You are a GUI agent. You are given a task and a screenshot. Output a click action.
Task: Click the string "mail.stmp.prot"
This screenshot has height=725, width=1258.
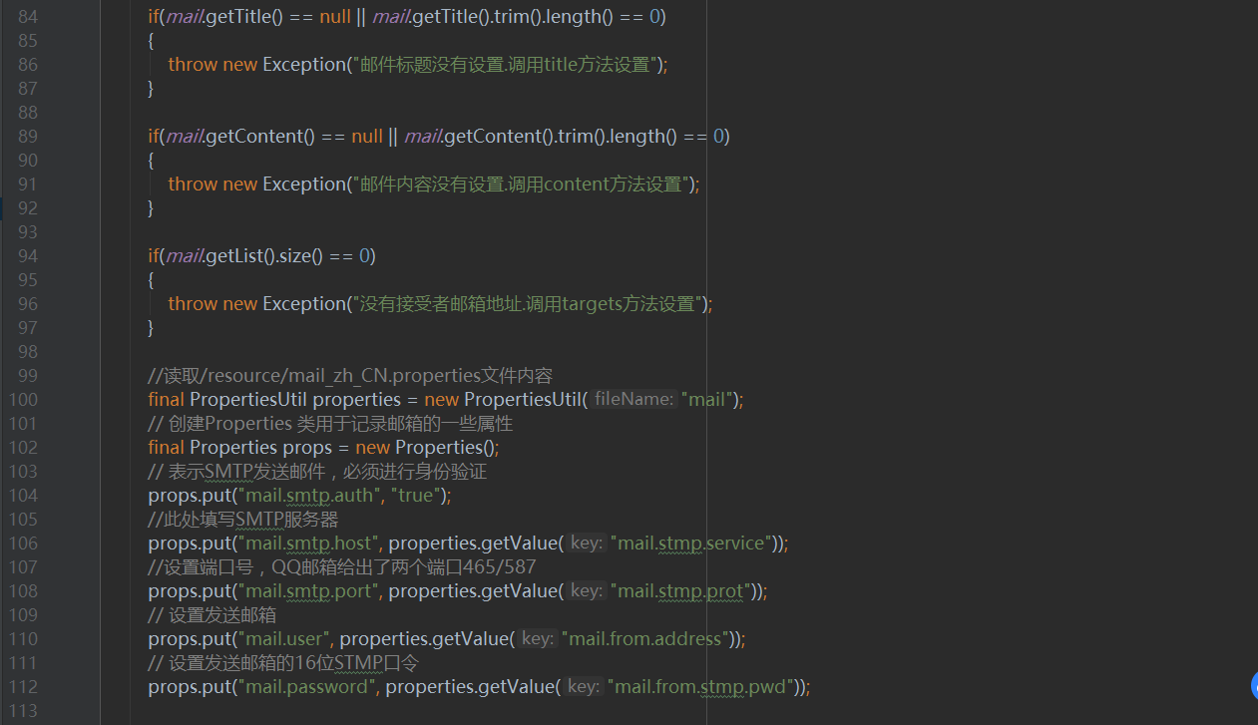682,590
